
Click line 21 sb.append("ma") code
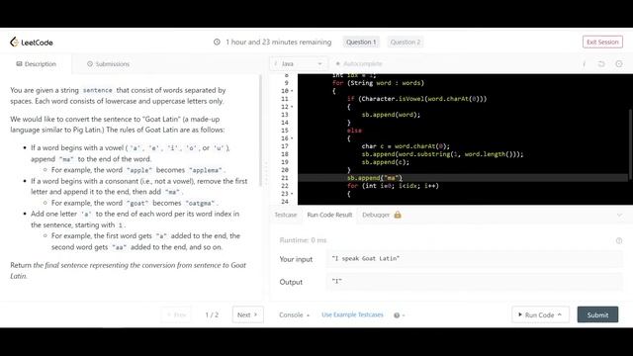(375, 178)
